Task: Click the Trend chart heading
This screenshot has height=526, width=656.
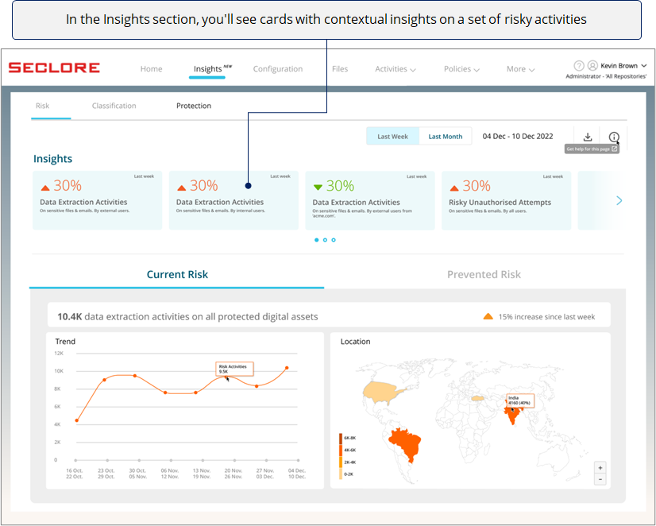Action: pyautogui.click(x=65, y=342)
